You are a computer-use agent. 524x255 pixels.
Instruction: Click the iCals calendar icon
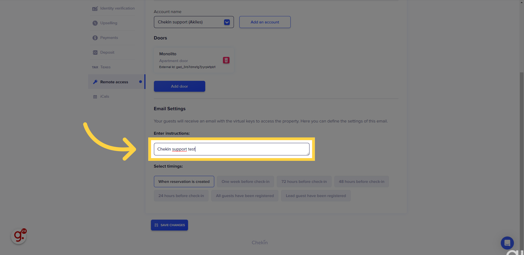(x=95, y=97)
